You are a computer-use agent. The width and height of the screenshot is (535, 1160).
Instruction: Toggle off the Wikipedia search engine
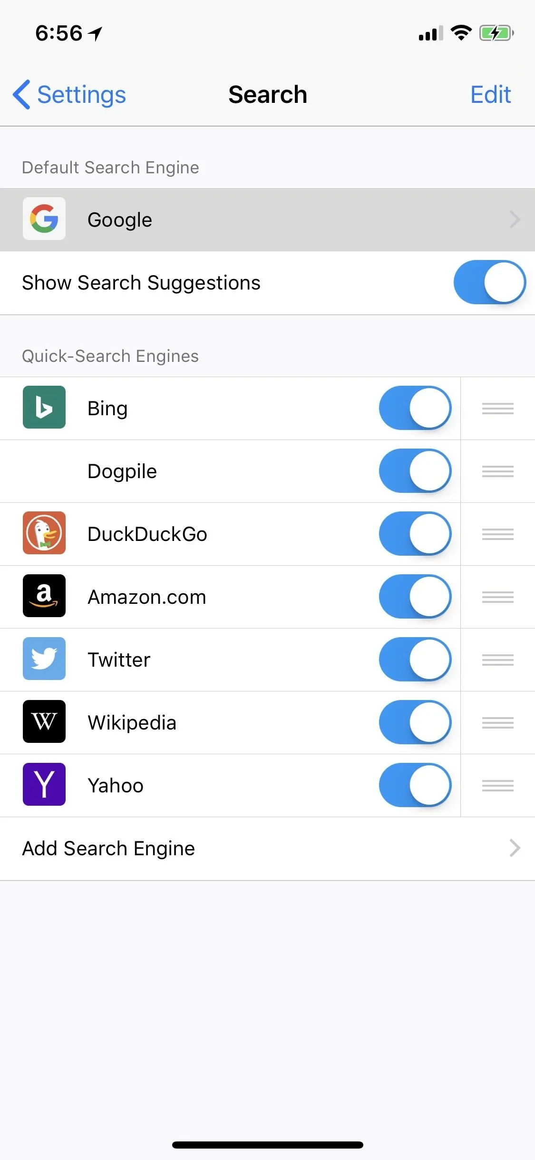pos(415,722)
